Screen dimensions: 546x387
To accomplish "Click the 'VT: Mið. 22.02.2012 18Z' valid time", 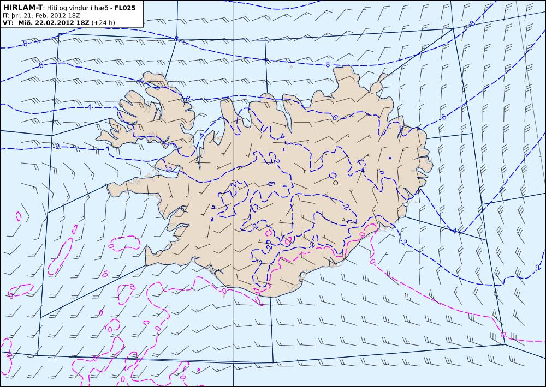I will pyautogui.click(x=46, y=22).
